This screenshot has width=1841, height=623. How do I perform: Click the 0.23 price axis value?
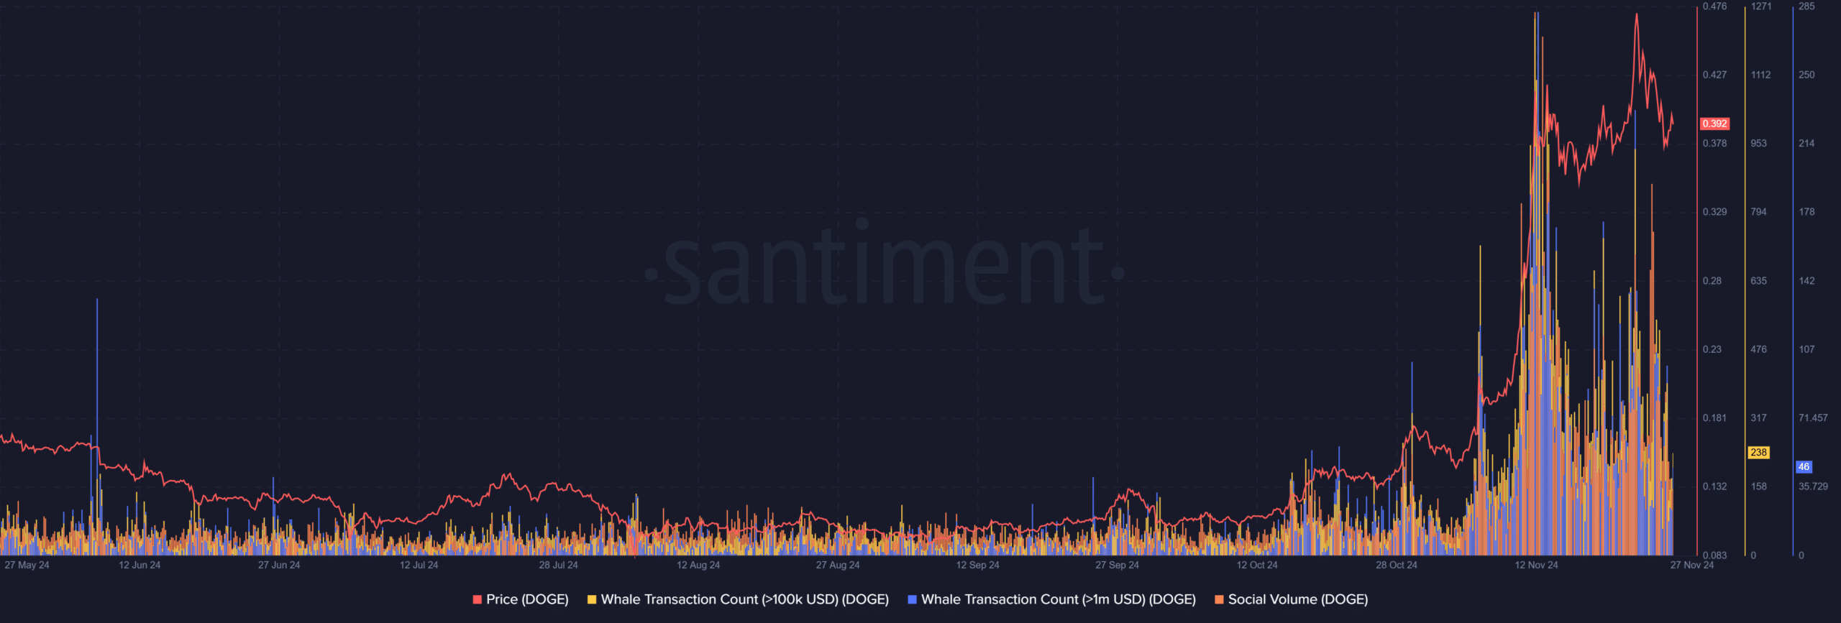[1712, 349]
